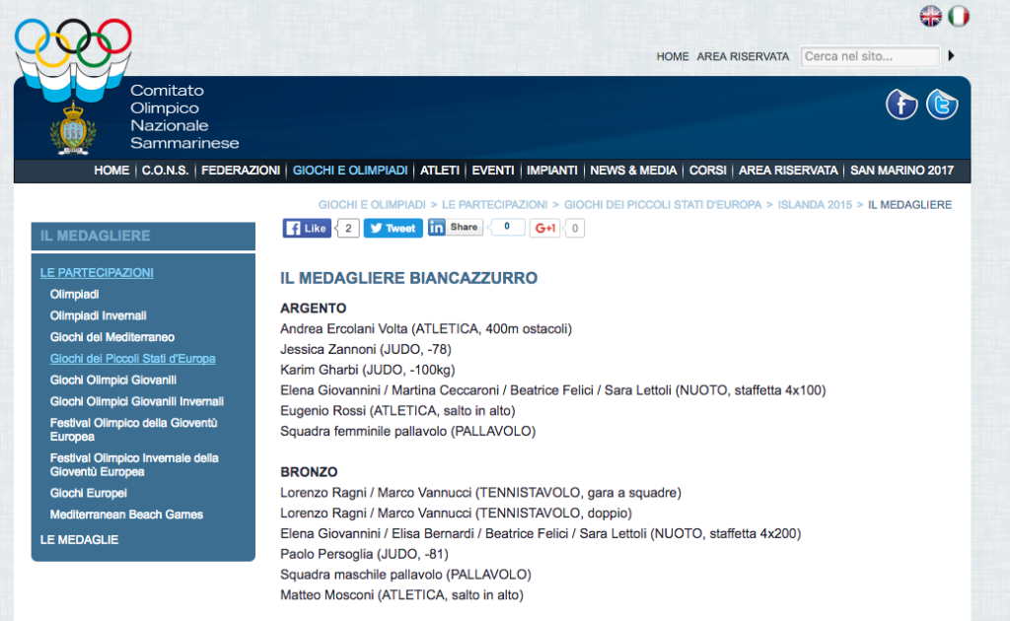Switch site language to Italian flag
The height and width of the screenshot is (621, 1010).
[x=959, y=16]
